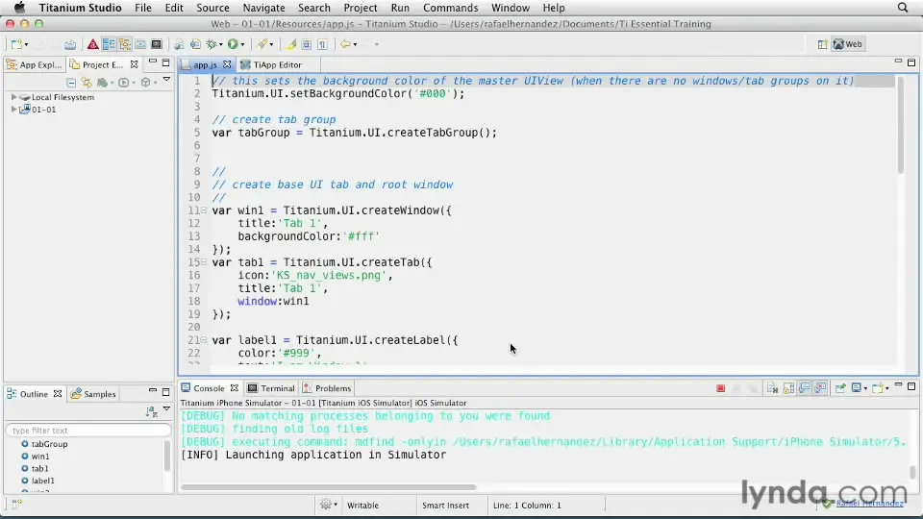Click the green Run button icon
The height and width of the screenshot is (519, 923).
(233, 44)
